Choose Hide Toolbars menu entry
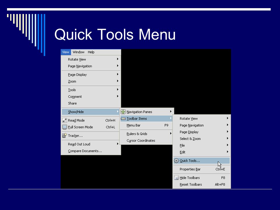 coord(202,178)
